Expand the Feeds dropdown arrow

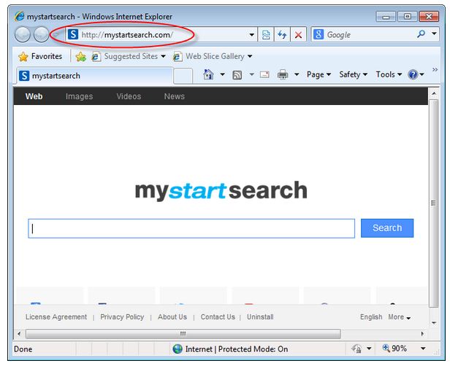252,75
